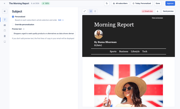Screen dimensions: 180x109
Task: Click the Preview text input field
Action: click(44, 33)
